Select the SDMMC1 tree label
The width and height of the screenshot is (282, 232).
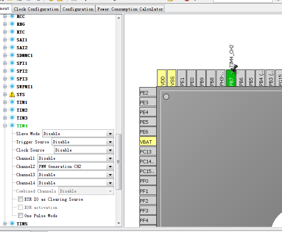pos(25,55)
